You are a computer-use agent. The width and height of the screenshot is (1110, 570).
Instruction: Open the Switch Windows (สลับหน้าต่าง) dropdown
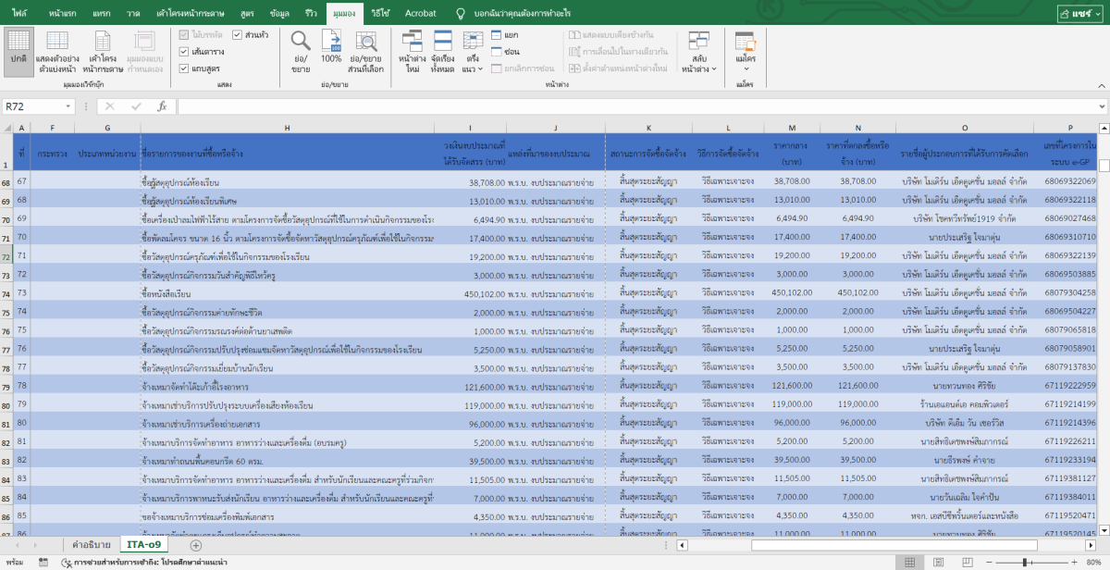(698, 51)
